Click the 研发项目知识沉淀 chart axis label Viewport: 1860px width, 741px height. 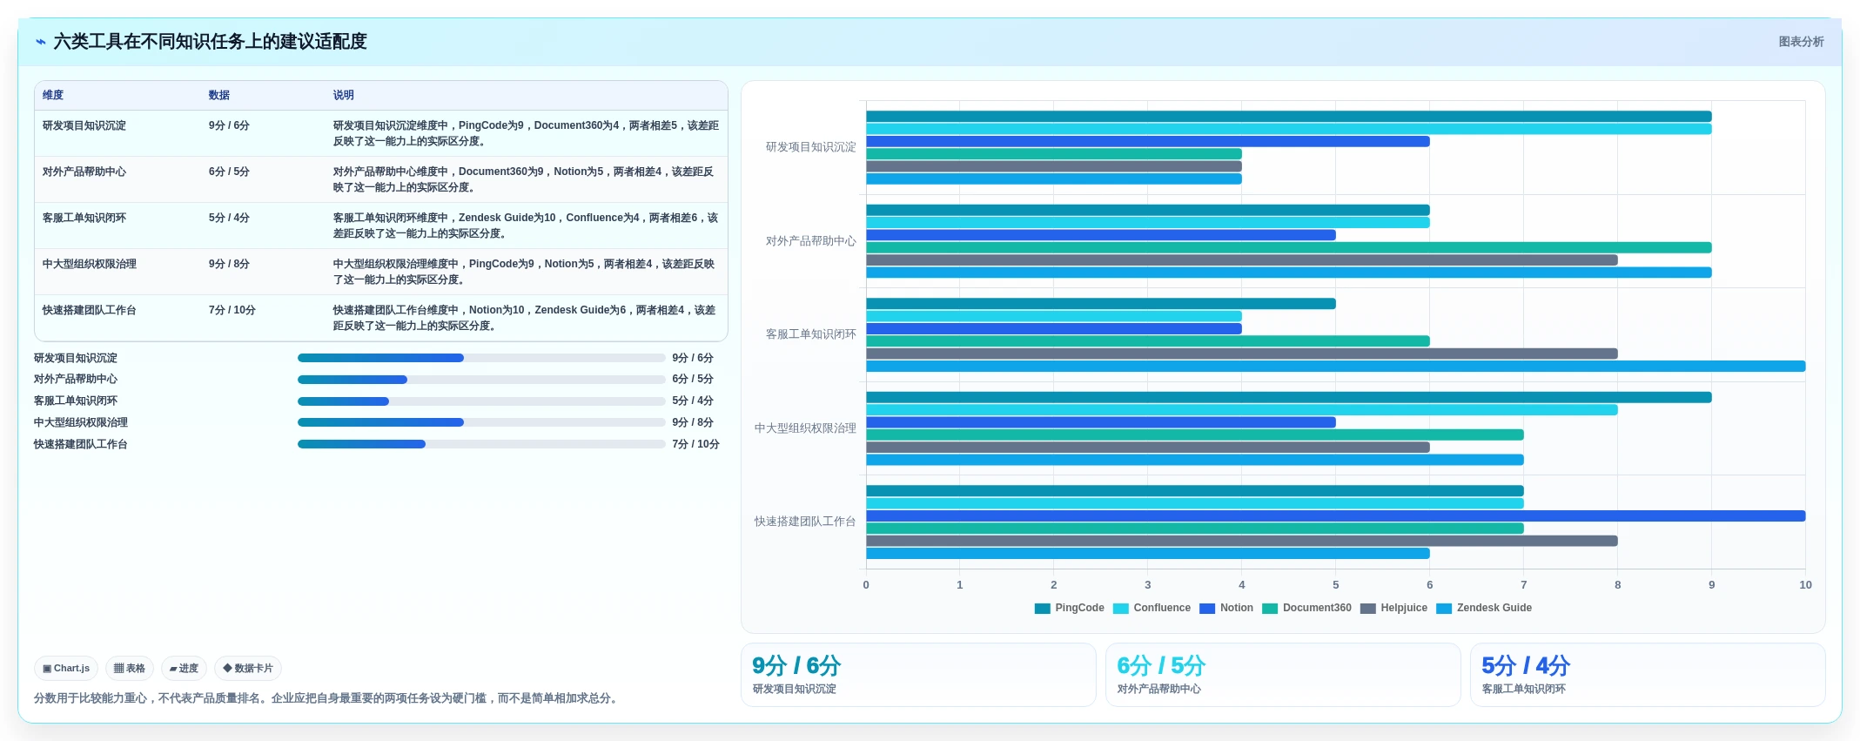point(811,148)
